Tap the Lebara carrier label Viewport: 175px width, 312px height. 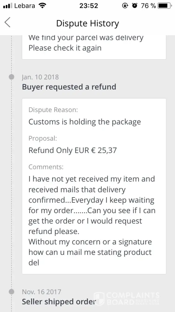pyautogui.click(x=25, y=6)
